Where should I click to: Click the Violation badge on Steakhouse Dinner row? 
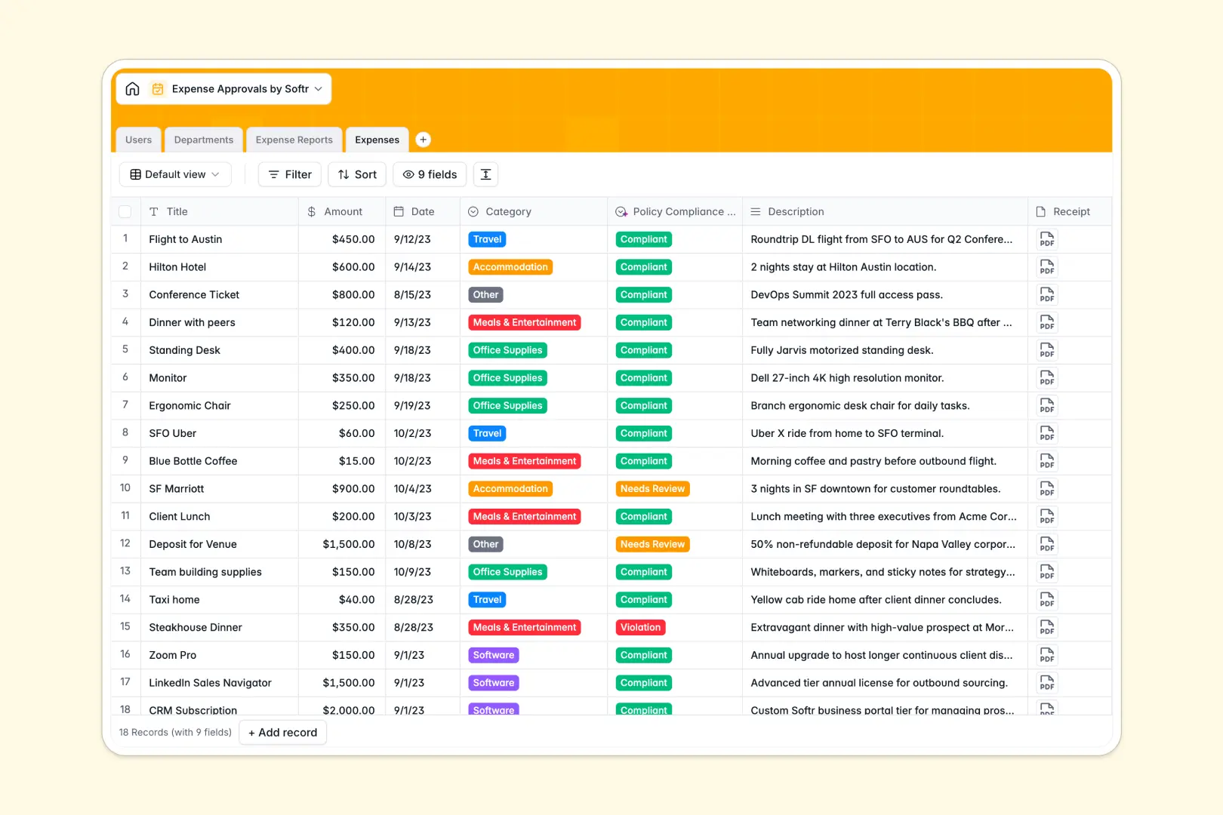[x=640, y=627]
